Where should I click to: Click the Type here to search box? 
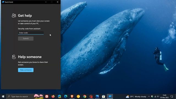(x=25, y=97)
